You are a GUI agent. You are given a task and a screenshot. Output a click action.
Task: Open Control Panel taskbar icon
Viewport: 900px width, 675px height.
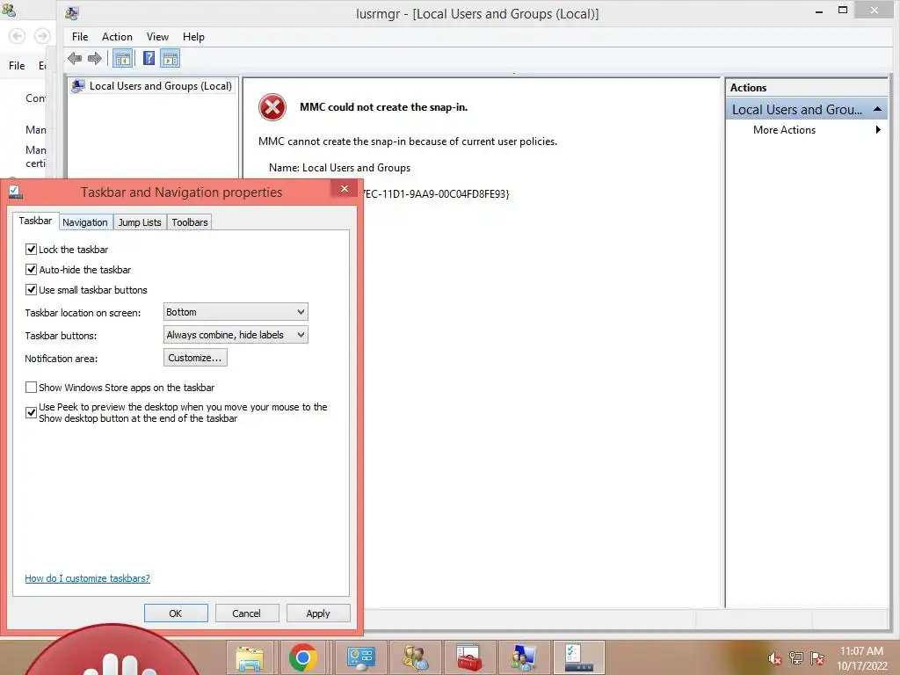coord(360,657)
